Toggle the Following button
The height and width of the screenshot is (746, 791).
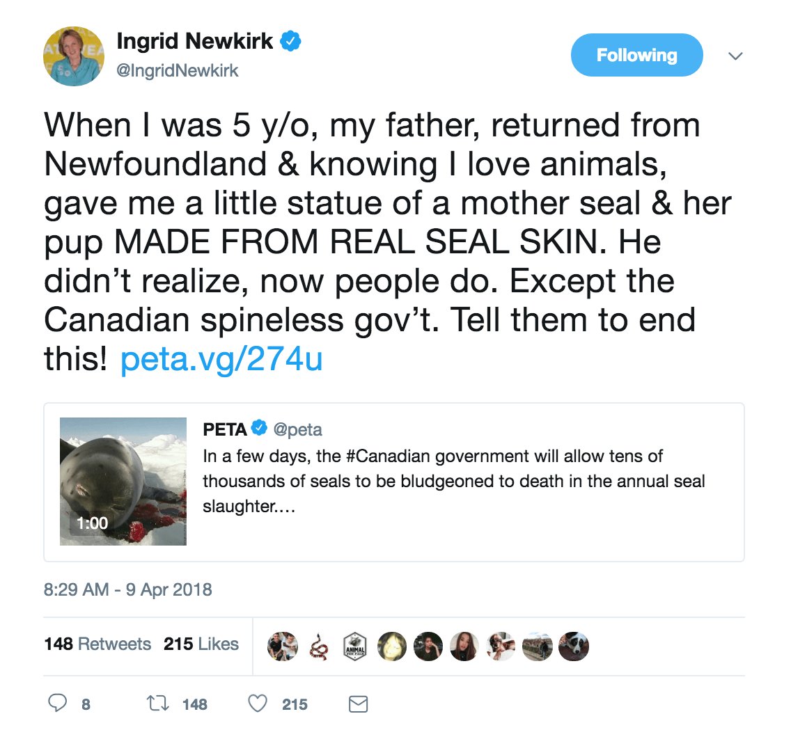tap(636, 55)
